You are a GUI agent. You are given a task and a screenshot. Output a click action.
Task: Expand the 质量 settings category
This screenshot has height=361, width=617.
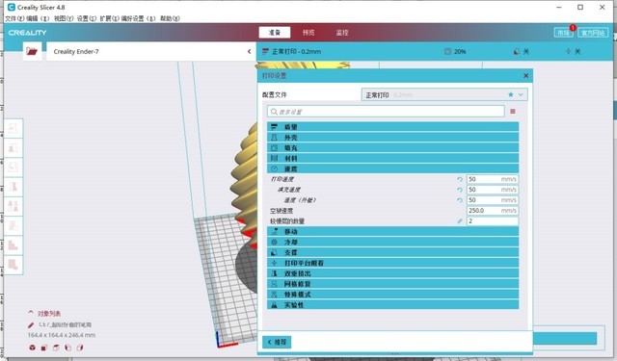(392, 127)
